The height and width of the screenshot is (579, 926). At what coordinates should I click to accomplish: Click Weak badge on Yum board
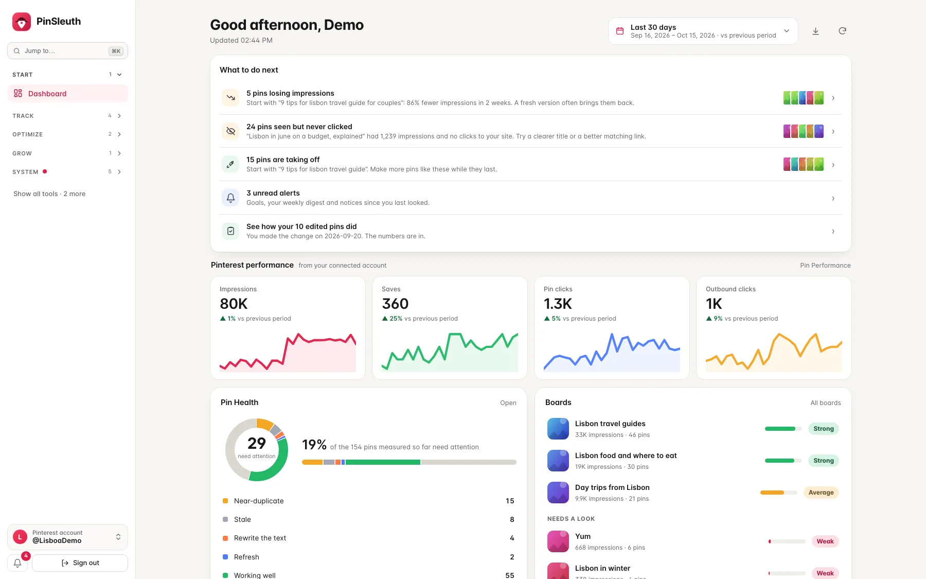(825, 541)
